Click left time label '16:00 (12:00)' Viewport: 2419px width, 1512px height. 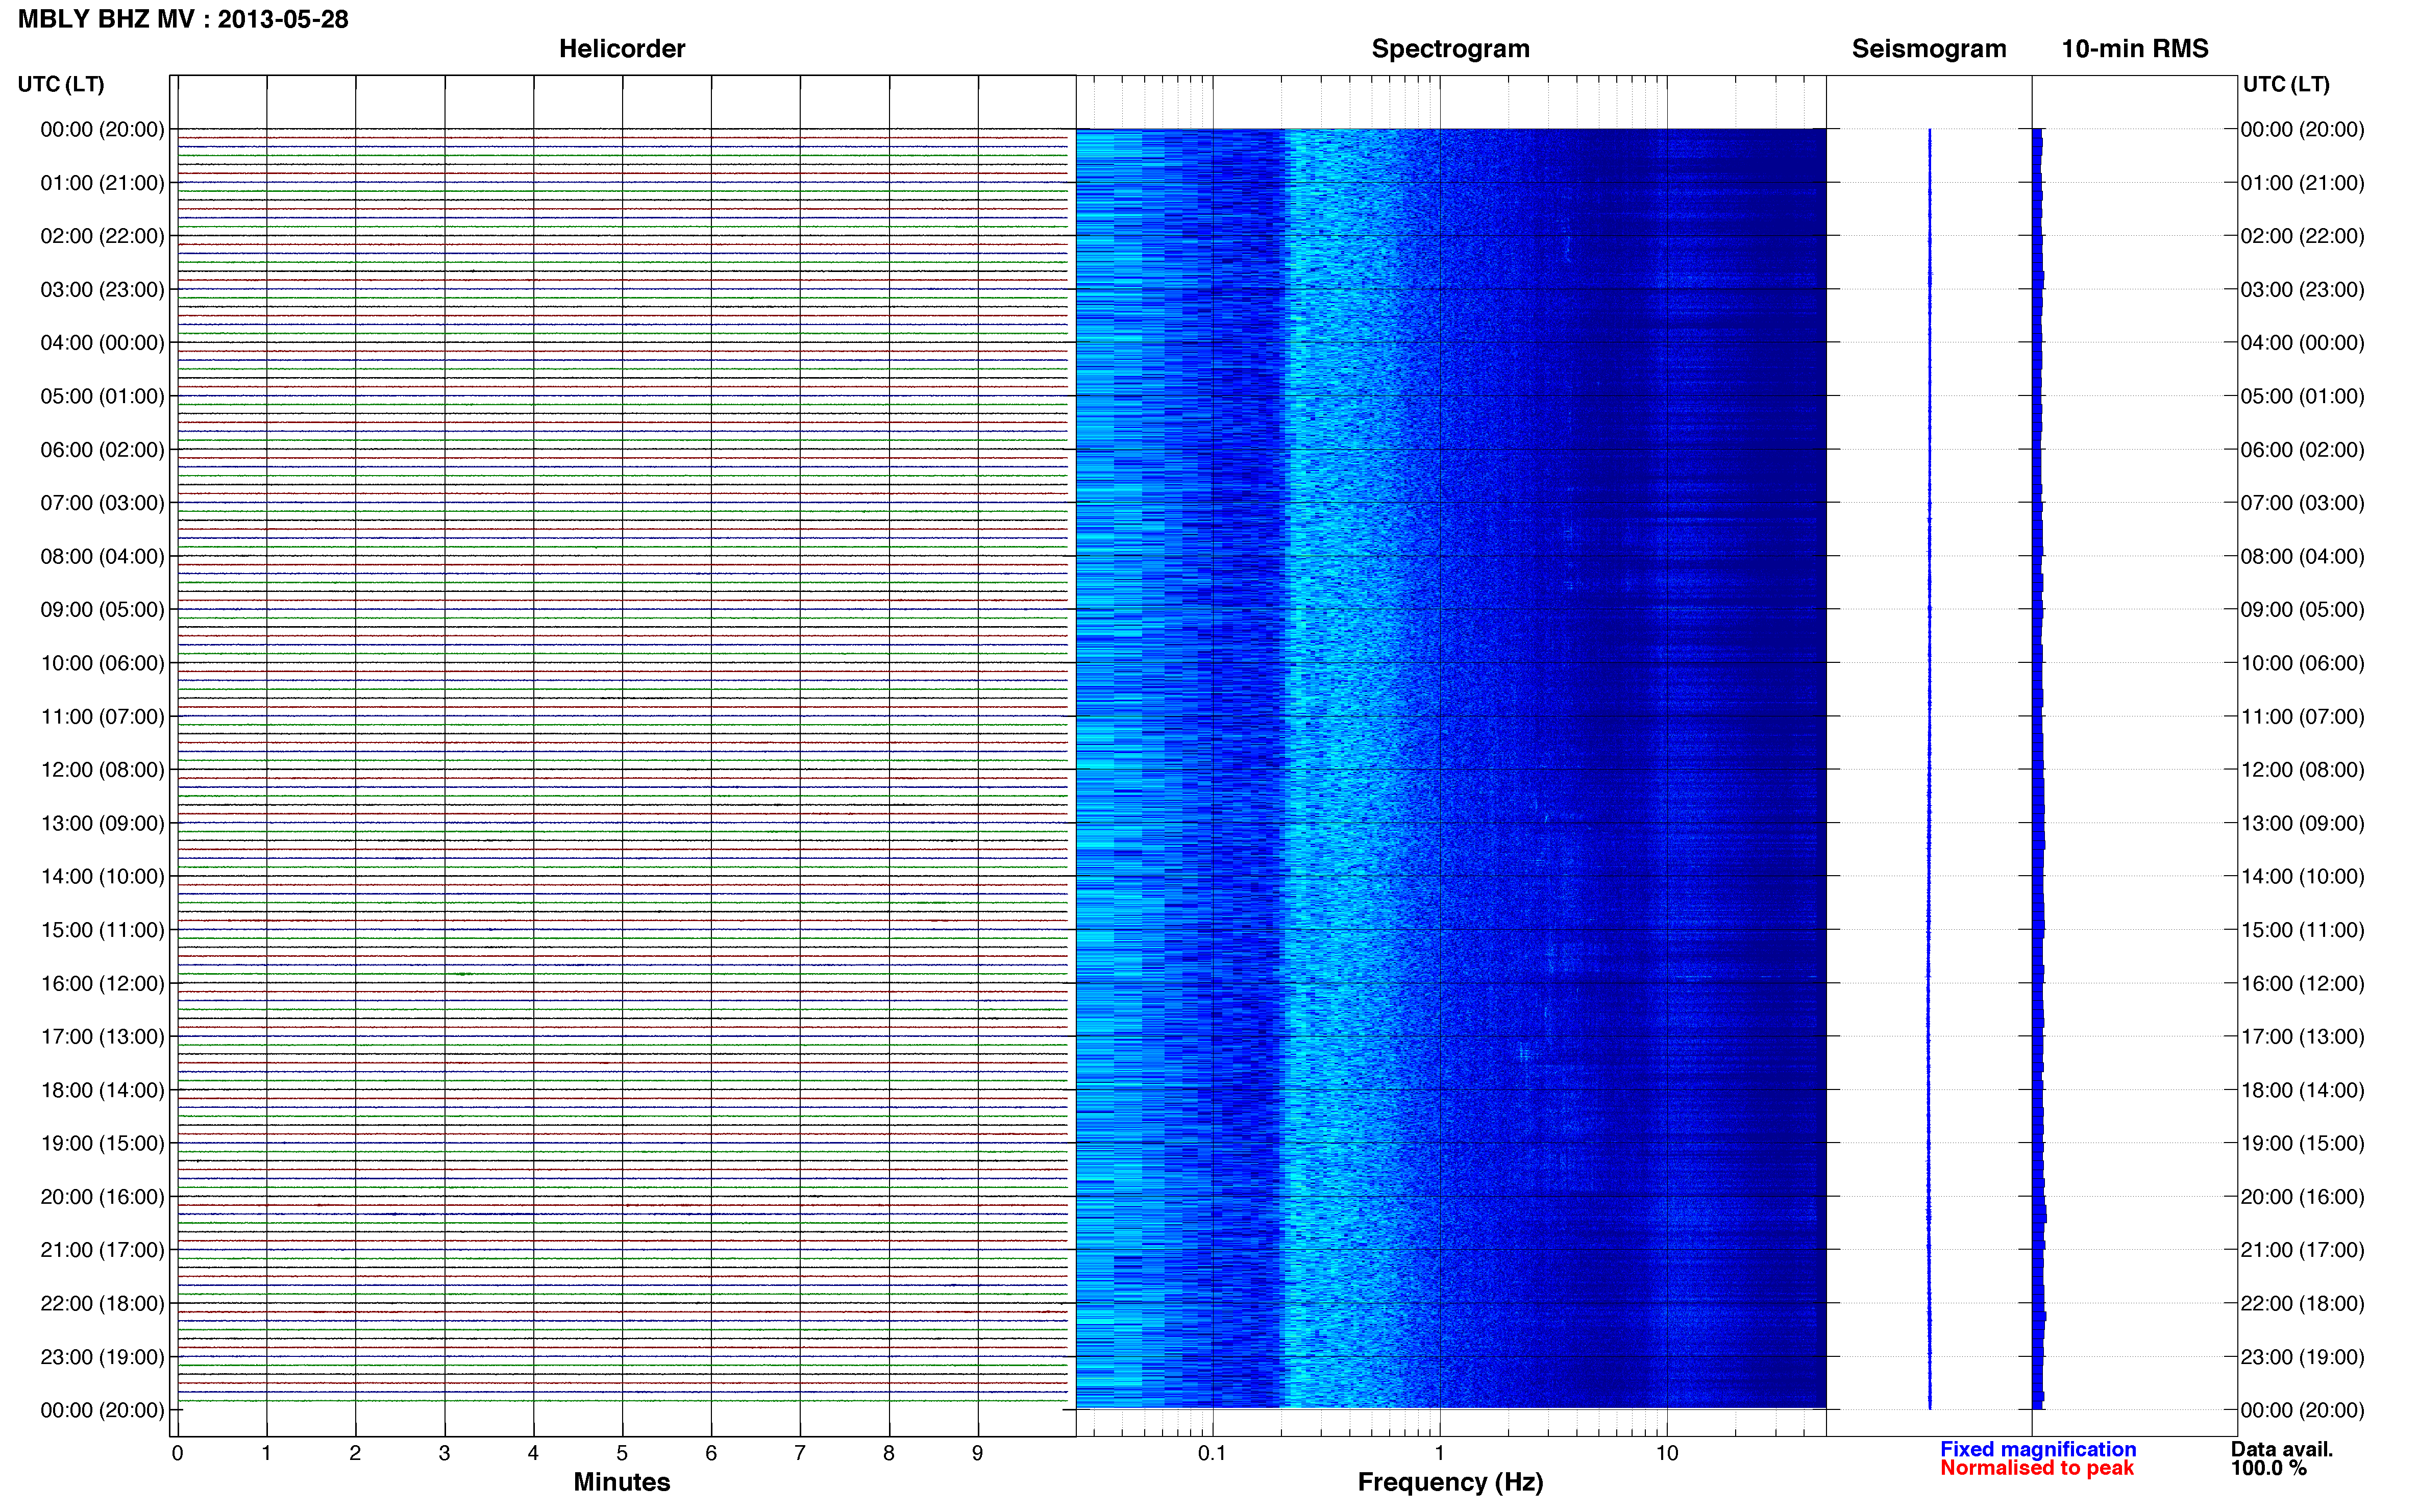pos(102,983)
